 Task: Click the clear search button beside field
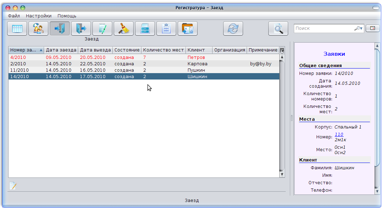tap(372, 28)
